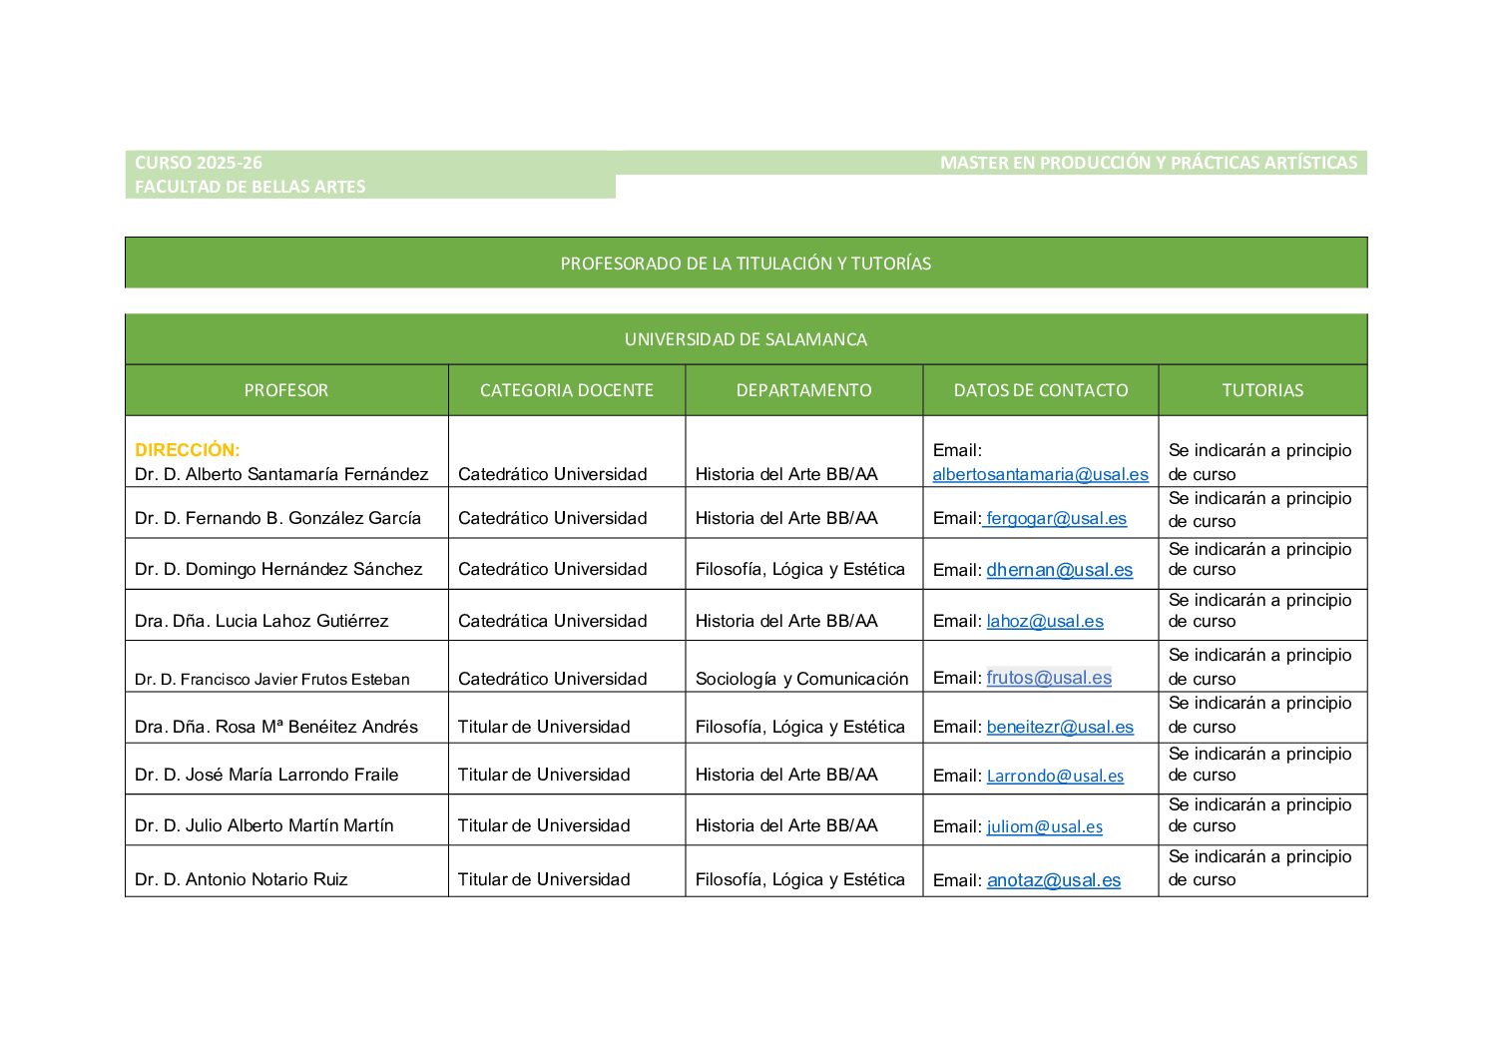
Task: Open the beneitezr@usal.es email link
Action: tap(1060, 727)
